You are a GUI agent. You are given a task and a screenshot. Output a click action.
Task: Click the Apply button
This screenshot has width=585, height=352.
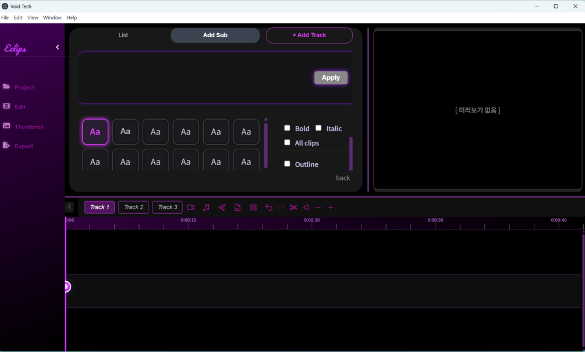click(331, 77)
